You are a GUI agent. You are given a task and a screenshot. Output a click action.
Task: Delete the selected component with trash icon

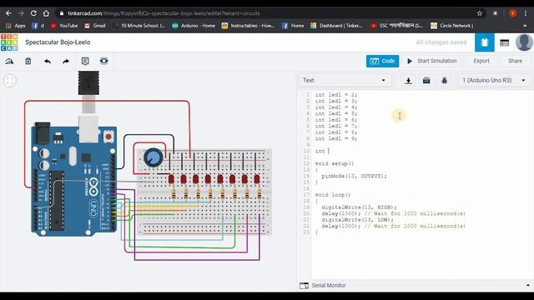tap(28, 61)
